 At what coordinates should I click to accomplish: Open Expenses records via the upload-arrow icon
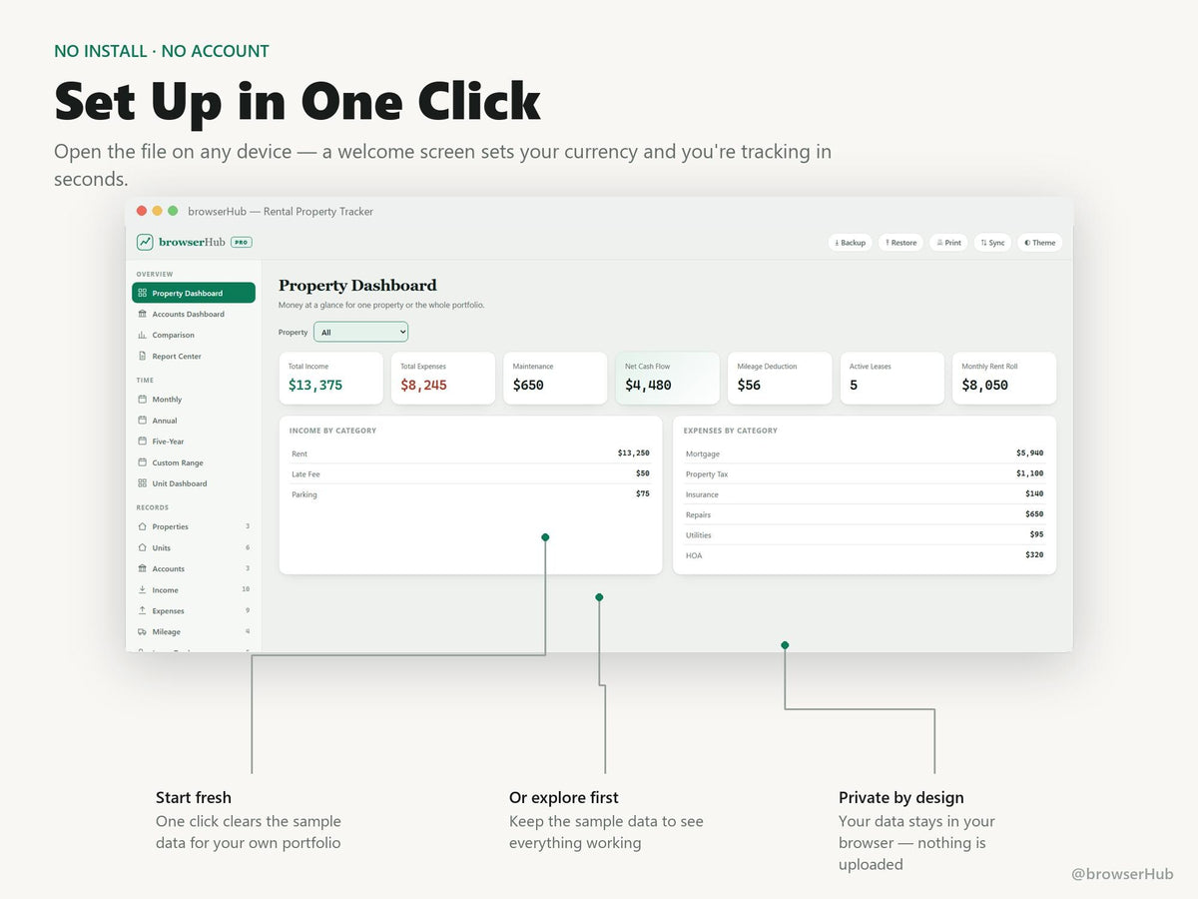(x=142, y=610)
